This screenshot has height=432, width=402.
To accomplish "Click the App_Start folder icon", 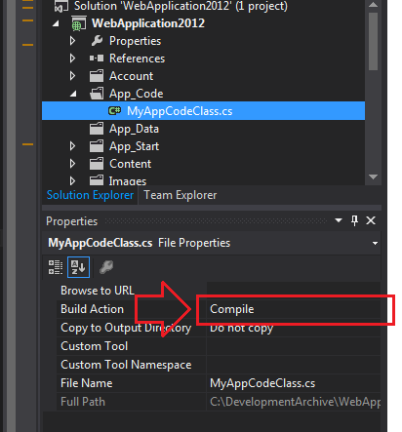I will 97,146.
